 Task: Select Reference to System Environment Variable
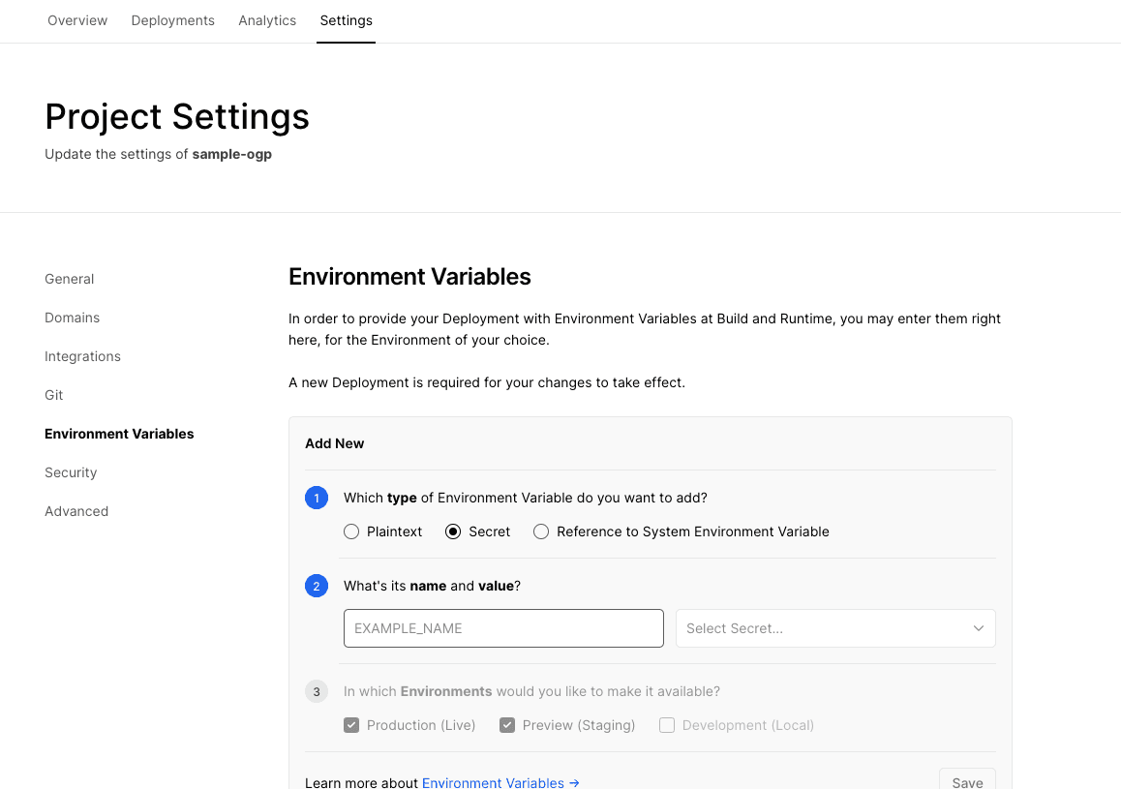(x=541, y=531)
